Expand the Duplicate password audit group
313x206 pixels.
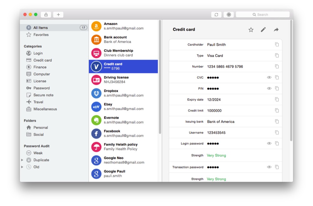(x=22, y=160)
